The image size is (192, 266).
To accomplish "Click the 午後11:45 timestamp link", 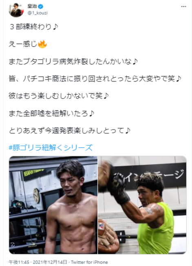I will coord(19,262).
